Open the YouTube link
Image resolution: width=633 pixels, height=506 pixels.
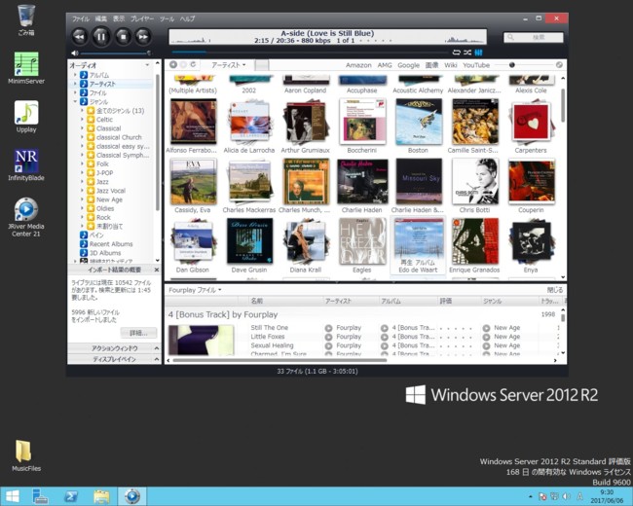tap(476, 65)
